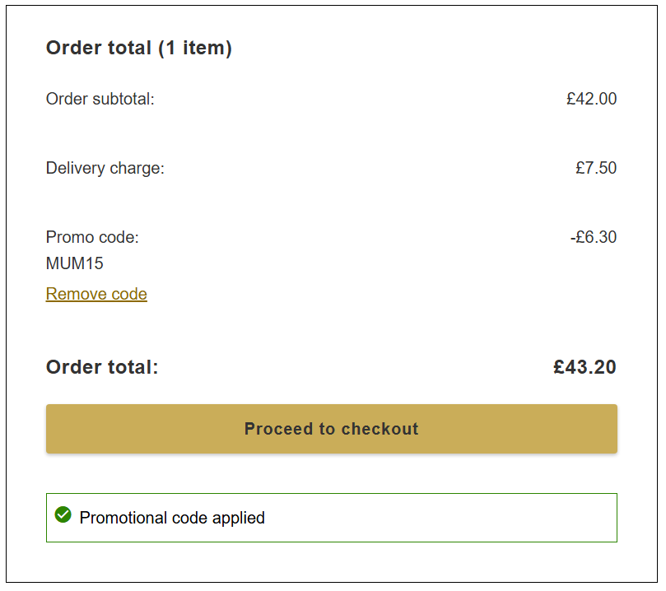The height and width of the screenshot is (591, 666).
Task: Select the £42.00 subtotal amount
Action: [x=591, y=99]
